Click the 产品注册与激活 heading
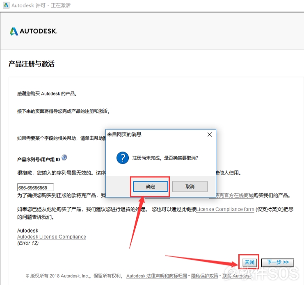The height and width of the screenshot is (285, 304). pyautogui.click(x=32, y=64)
